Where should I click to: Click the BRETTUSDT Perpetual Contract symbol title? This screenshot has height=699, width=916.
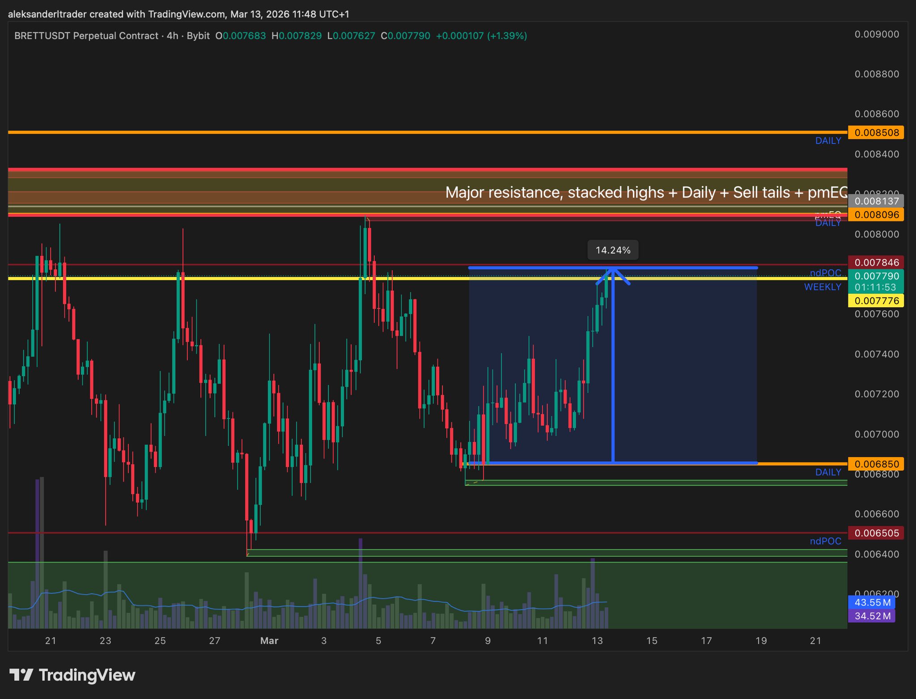coord(86,36)
